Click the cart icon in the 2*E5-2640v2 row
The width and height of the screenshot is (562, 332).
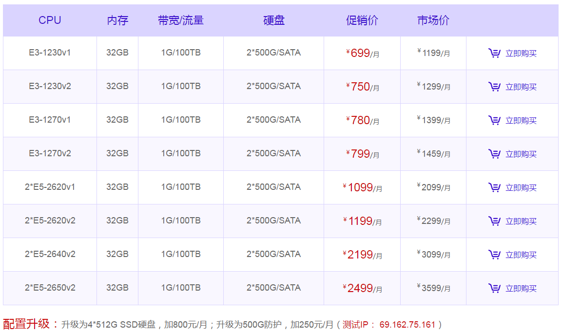coord(494,255)
